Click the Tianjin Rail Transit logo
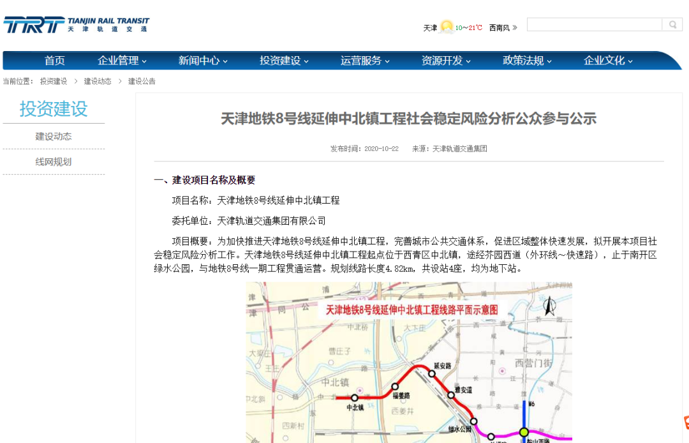Screen dimensions: 689x443 [x=77, y=25]
